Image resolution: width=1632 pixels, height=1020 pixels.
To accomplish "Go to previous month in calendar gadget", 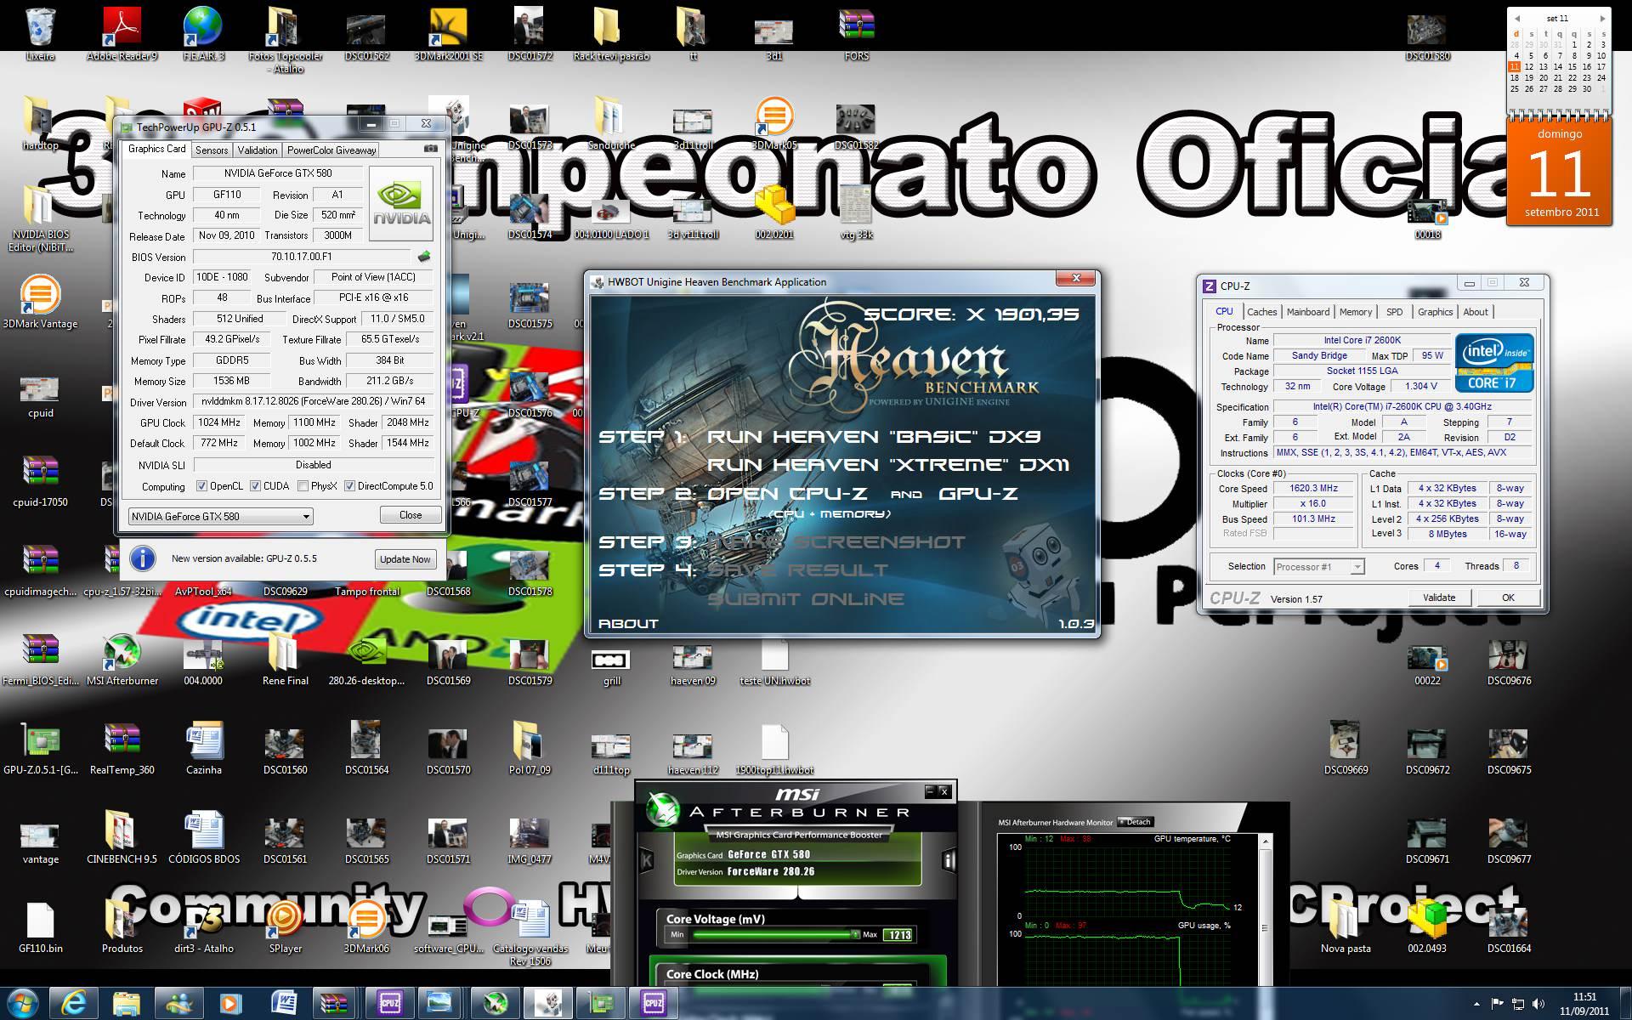I will click(x=1516, y=18).
